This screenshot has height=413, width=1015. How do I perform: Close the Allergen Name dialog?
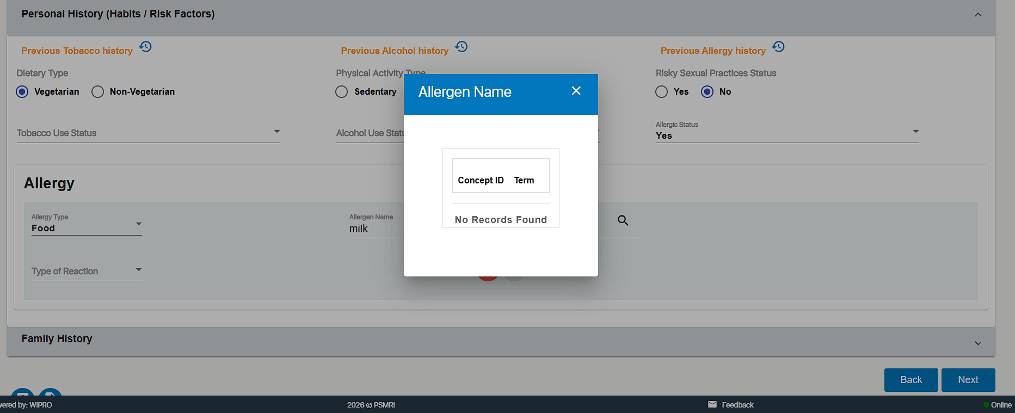tap(576, 91)
